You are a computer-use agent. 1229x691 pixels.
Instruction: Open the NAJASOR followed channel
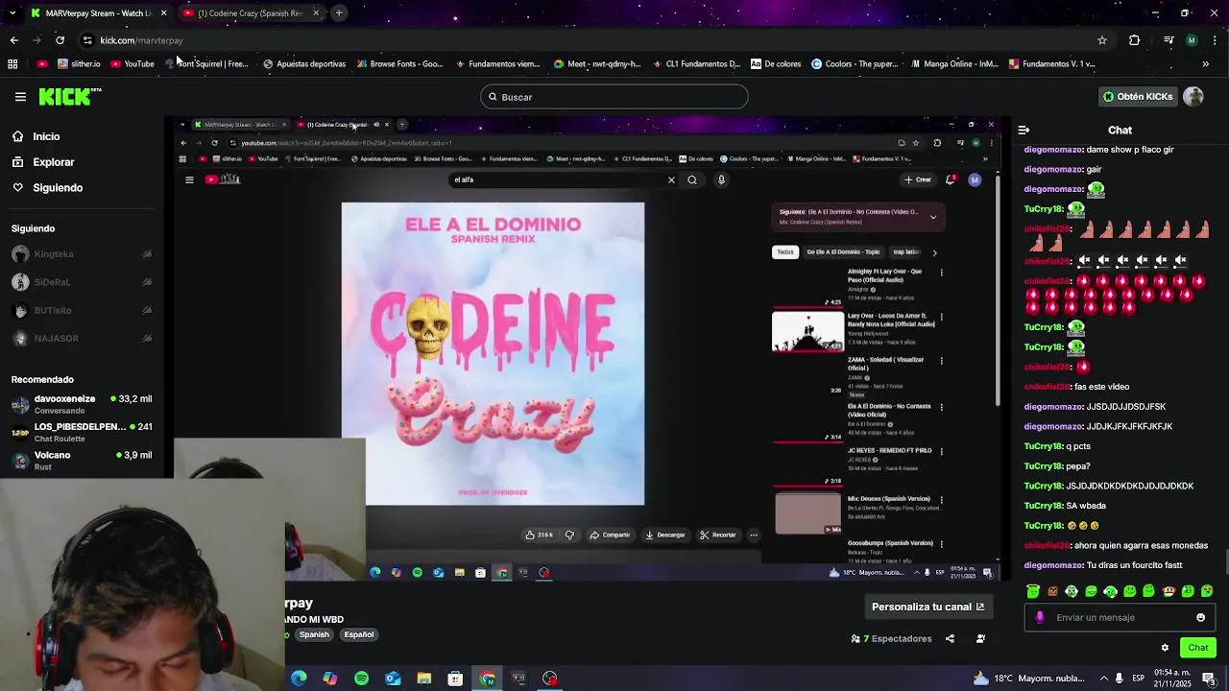82,338
